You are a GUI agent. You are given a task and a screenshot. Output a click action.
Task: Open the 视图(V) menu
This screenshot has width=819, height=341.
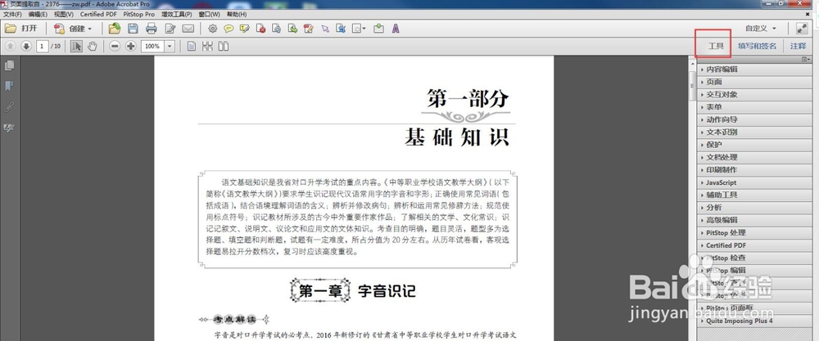64,14
